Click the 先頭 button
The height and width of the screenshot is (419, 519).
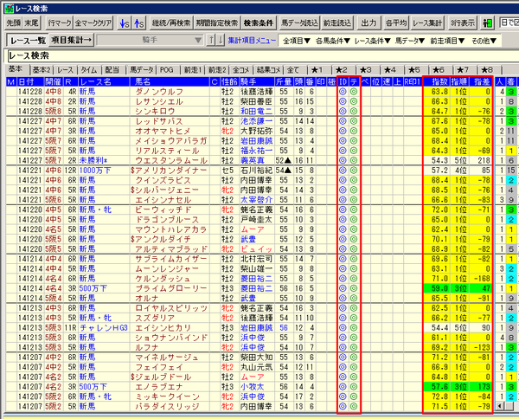[14, 23]
